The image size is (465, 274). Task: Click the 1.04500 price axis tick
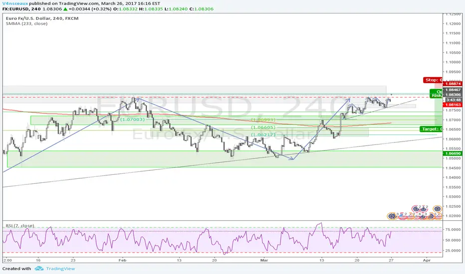(453, 168)
